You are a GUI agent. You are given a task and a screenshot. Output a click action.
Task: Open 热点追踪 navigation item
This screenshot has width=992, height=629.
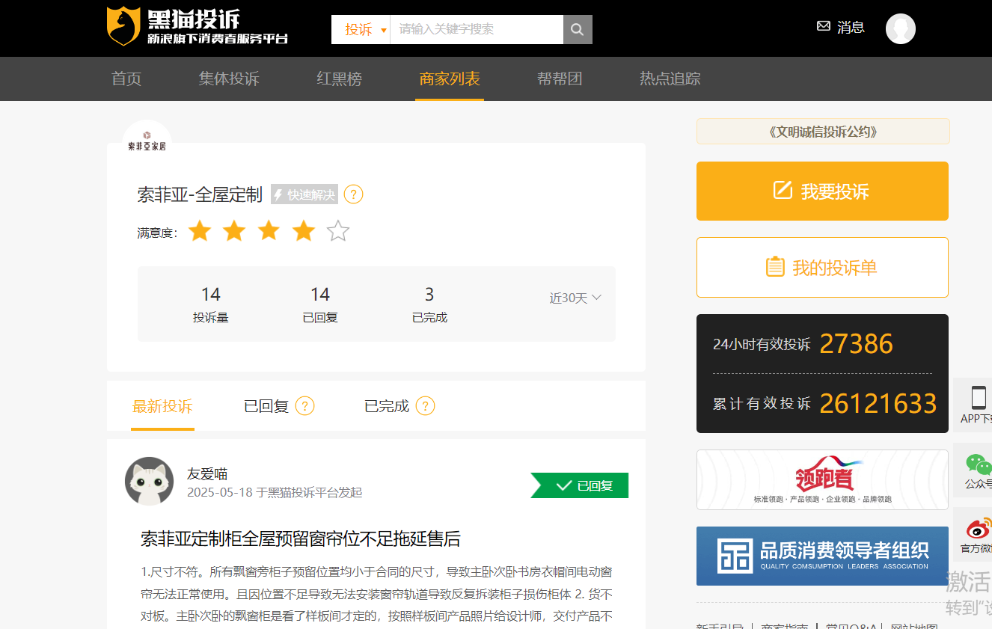click(670, 79)
